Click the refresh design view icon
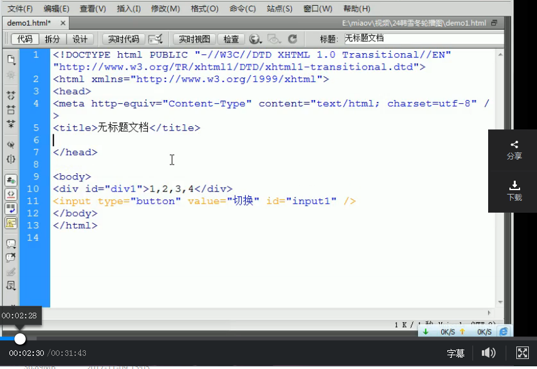This screenshot has width=537, height=369. (x=293, y=39)
